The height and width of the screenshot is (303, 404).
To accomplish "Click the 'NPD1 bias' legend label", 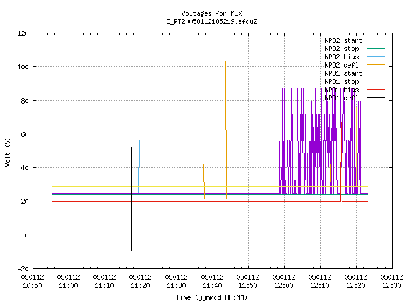I will [342, 90].
